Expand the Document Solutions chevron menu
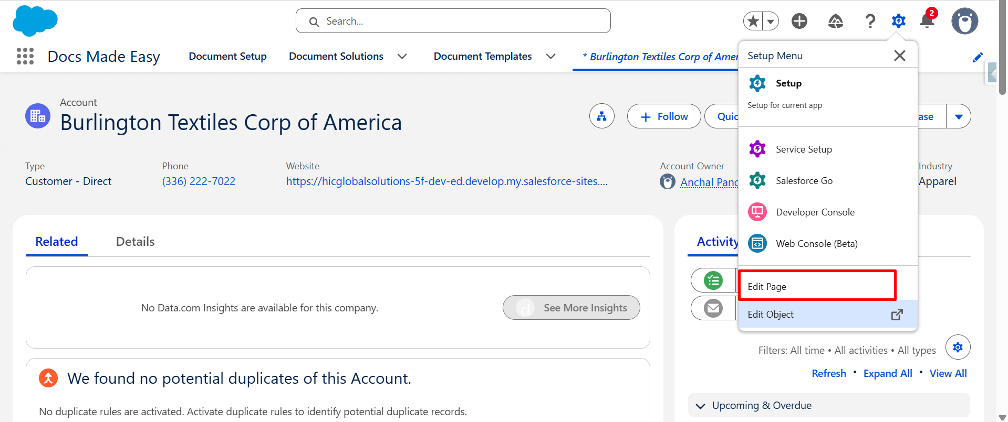1008x422 pixels. 402,56
